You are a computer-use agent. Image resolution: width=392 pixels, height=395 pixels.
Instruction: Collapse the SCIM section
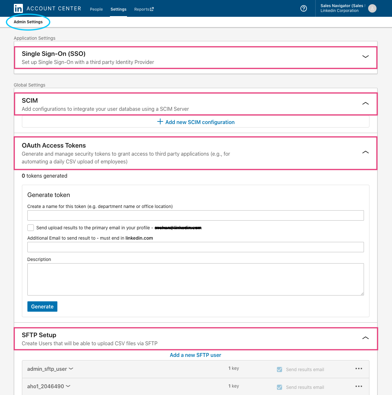pyautogui.click(x=366, y=103)
